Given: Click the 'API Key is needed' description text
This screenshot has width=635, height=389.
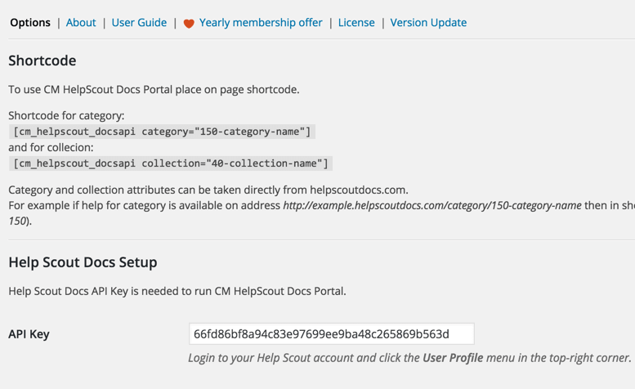Looking at the screenshot, I should coord(177,291).
